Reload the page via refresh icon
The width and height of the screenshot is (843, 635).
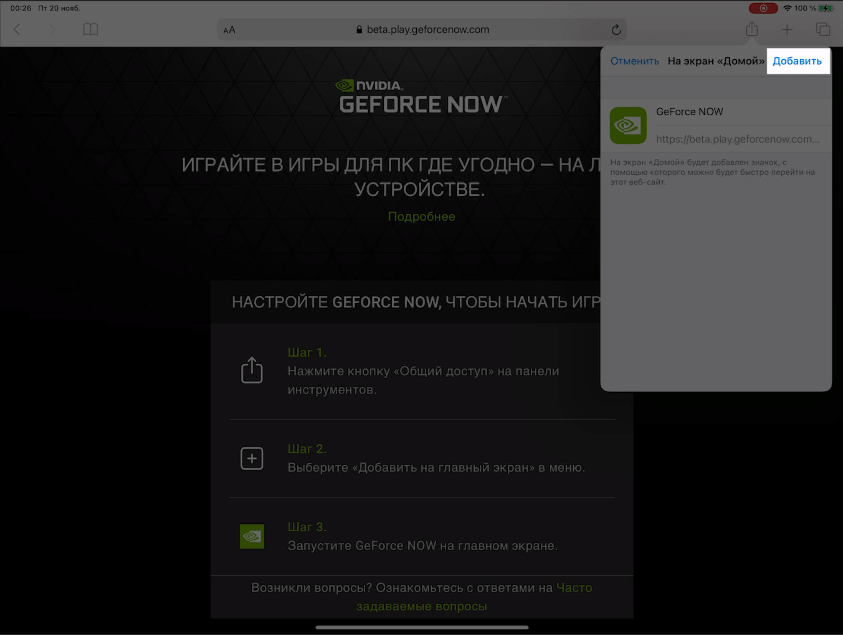(616, 30)
